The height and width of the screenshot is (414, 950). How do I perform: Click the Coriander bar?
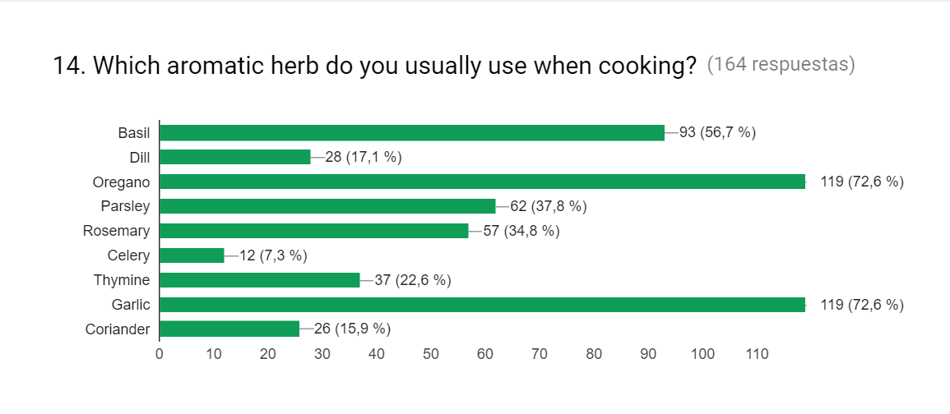click(229, 329)
